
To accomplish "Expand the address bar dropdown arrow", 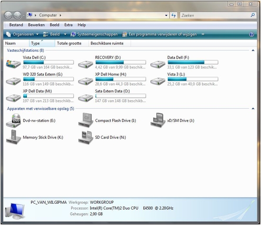I will point(166,15).
